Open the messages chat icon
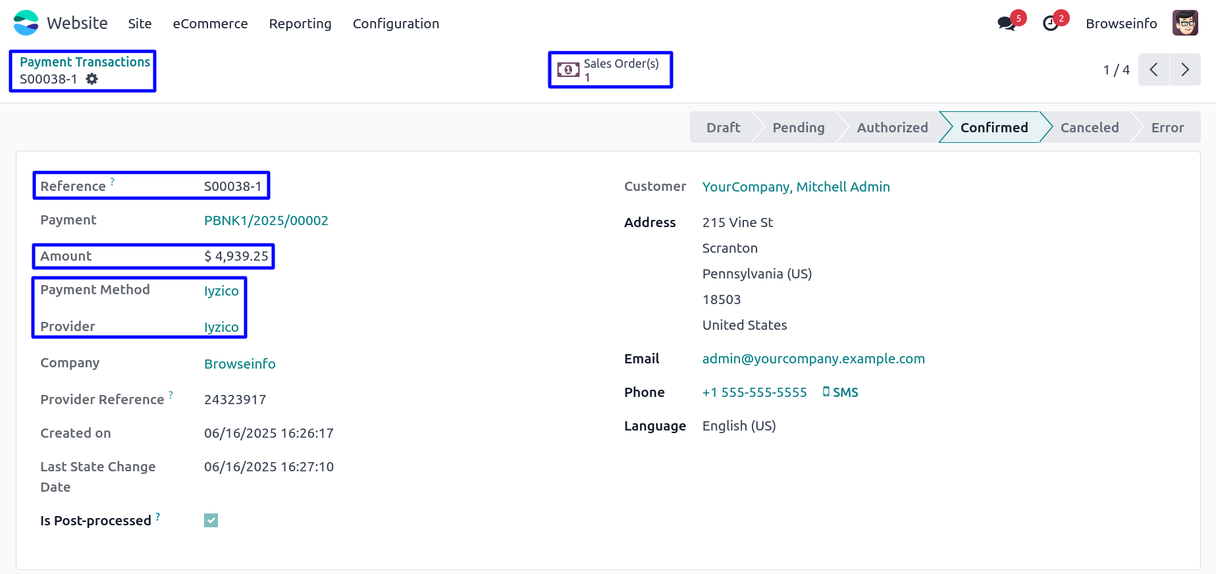This screenshot has height=574, width=1216. 1006,24
